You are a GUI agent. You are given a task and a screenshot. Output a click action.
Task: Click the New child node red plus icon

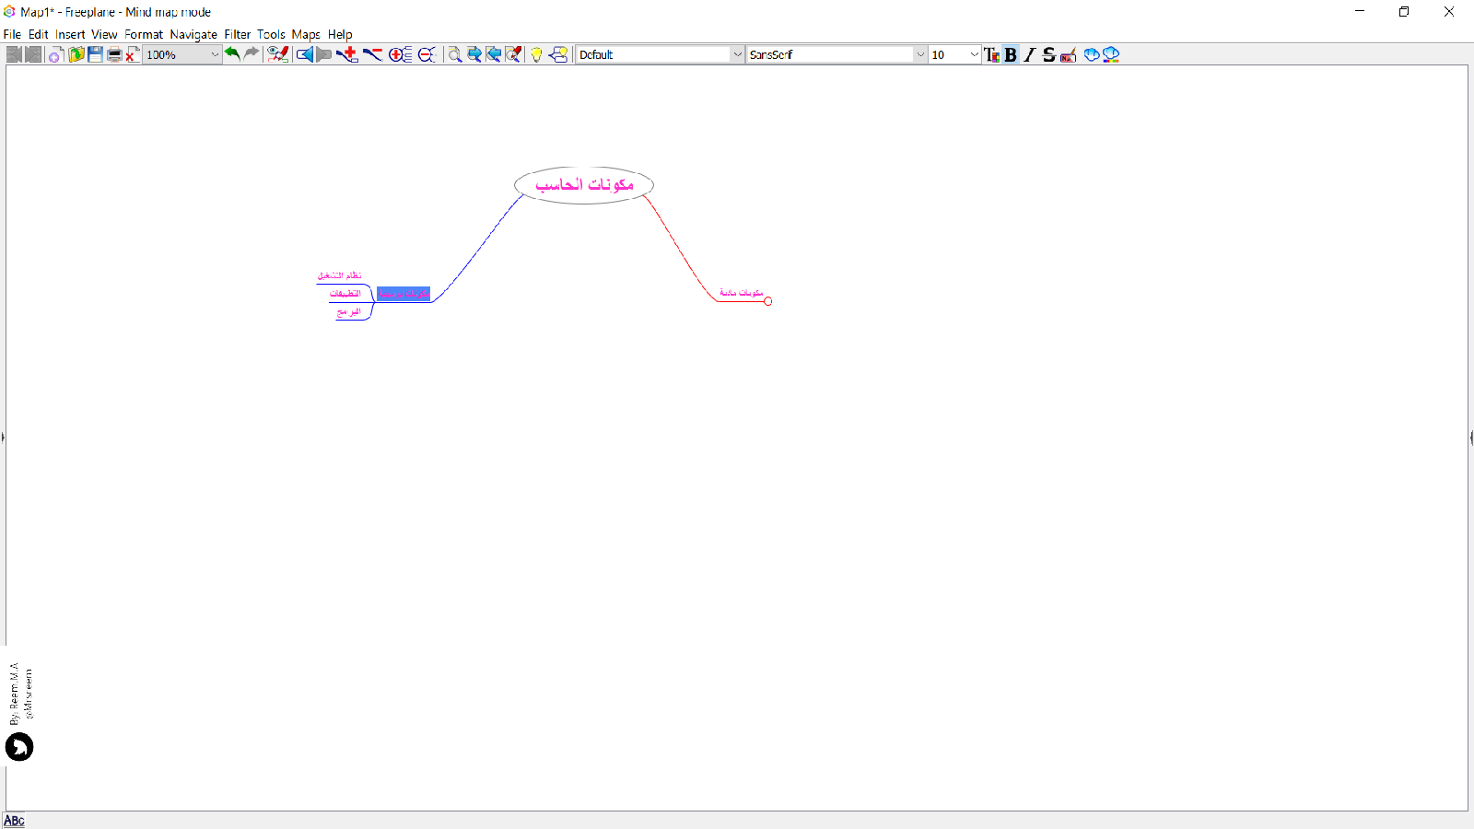[347, 54]
